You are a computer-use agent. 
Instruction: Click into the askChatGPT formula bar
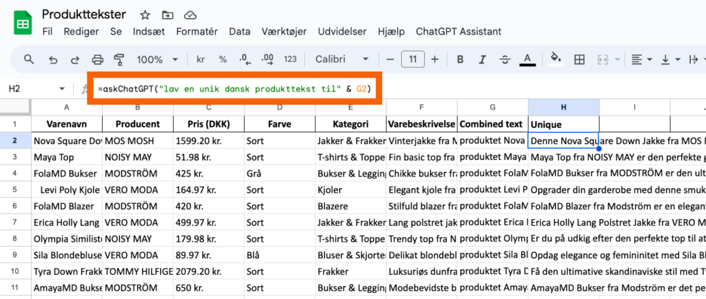click(x=234, y=89)
